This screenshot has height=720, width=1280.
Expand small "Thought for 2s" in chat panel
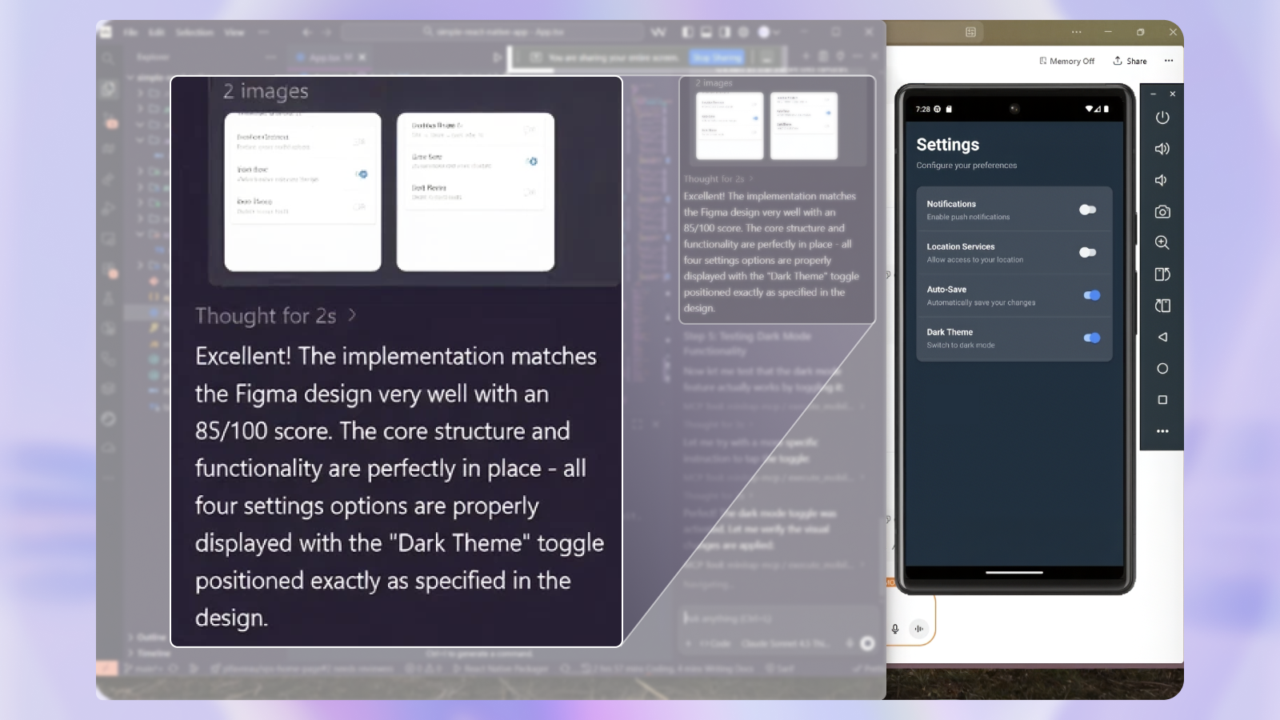(718, 179)
